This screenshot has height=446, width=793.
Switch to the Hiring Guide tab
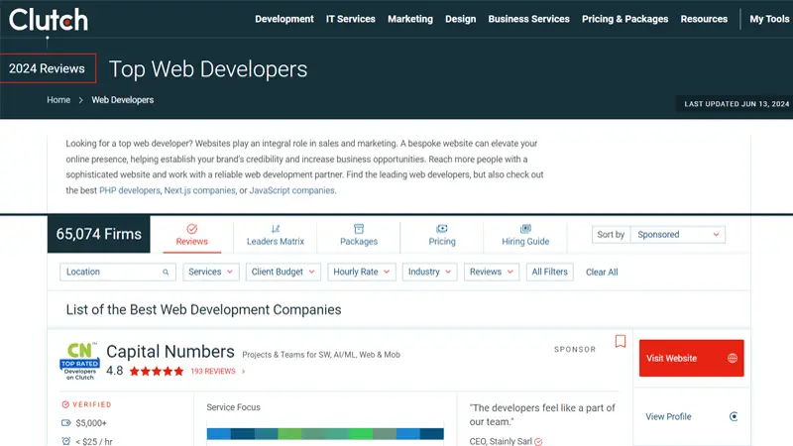point(525,235)
